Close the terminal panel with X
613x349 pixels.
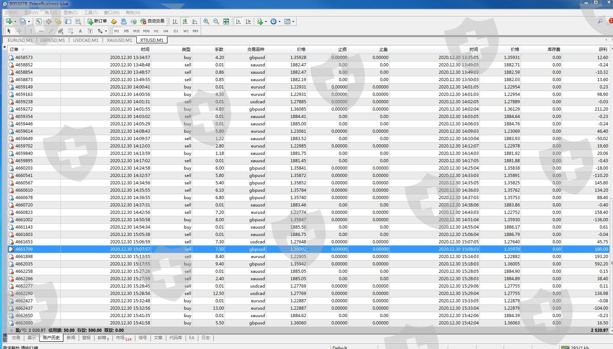[x=5, y=47]
